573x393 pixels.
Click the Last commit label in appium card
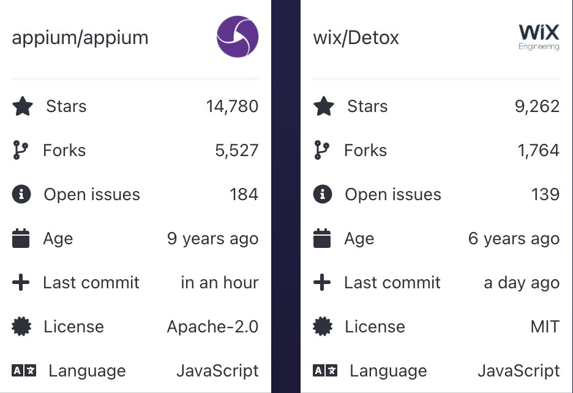tap(91, 283)
